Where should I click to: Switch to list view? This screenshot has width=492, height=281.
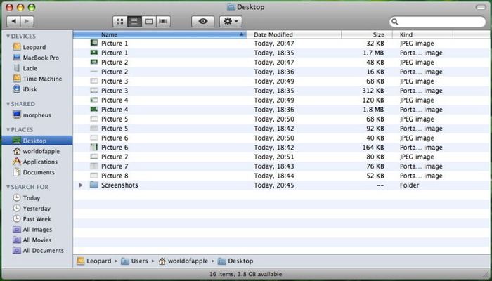click(x=134, y=21)
